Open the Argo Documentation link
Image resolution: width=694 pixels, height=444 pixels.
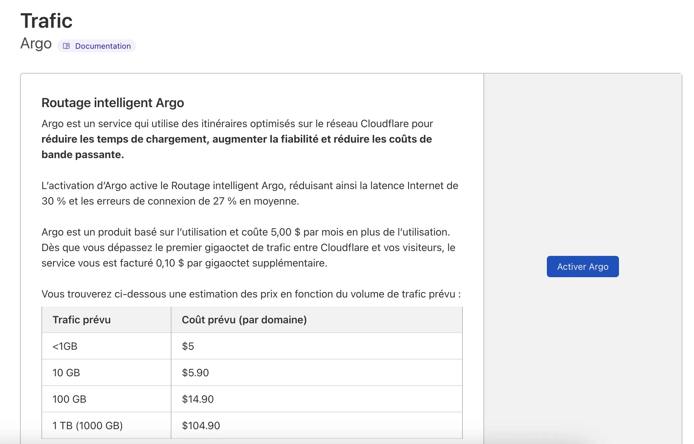(x=103, y=46)
